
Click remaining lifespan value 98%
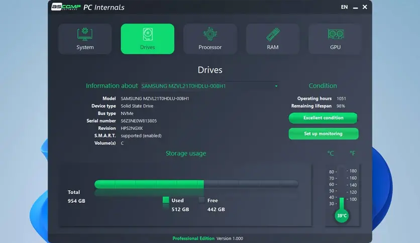point(341,106)
